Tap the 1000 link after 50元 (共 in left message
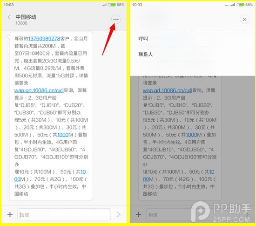This screenshot has width=256, height=226. (x=62, y=135)
